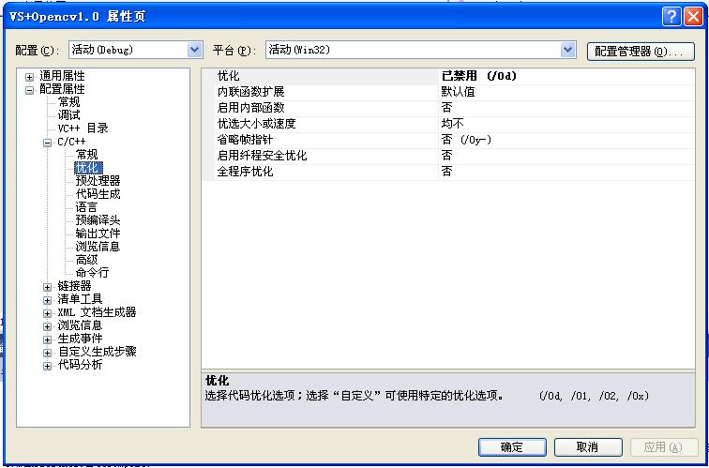Screen dimensions: 709x468
Task: Select the 代码生成 tree item
Action: (98, 194)
